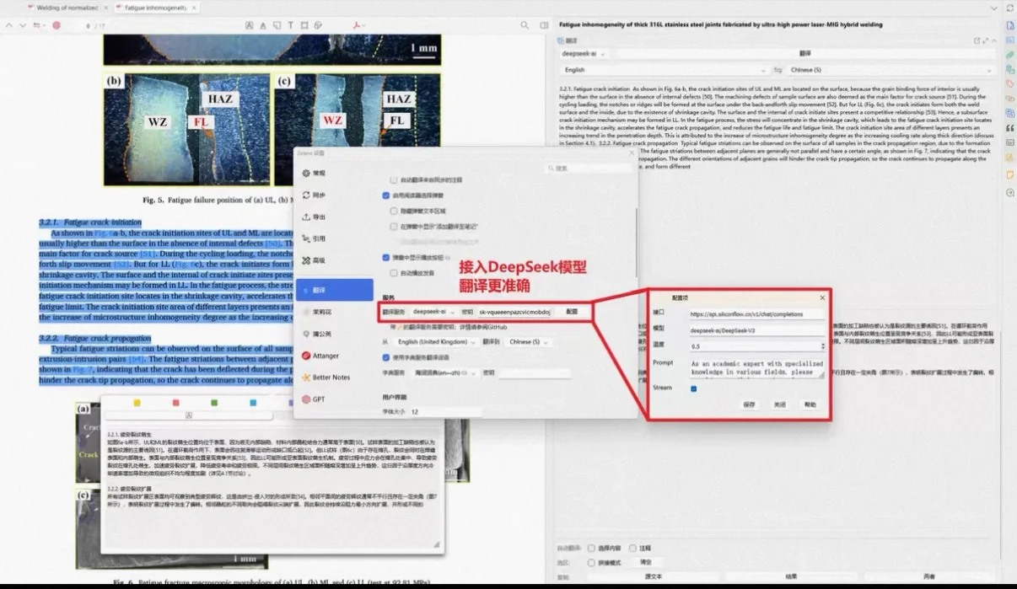Jump to tags via red tag icon
Image resolution: width=1017 pixels, height=589 pixels.
click(x=1009, y=83)
